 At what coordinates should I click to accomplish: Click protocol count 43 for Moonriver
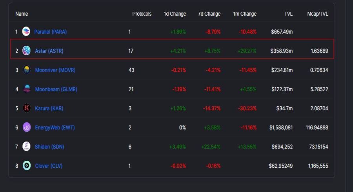131,70
